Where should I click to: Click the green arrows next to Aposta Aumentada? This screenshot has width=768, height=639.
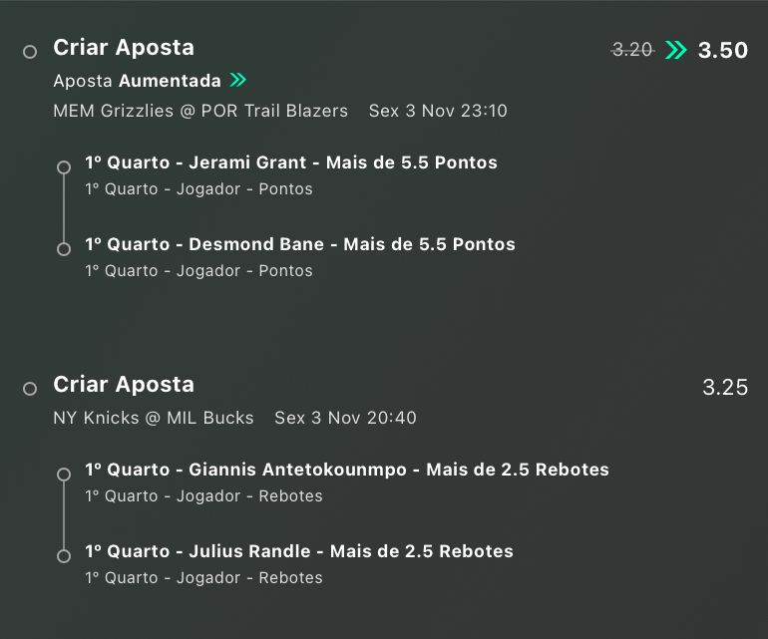238,80
